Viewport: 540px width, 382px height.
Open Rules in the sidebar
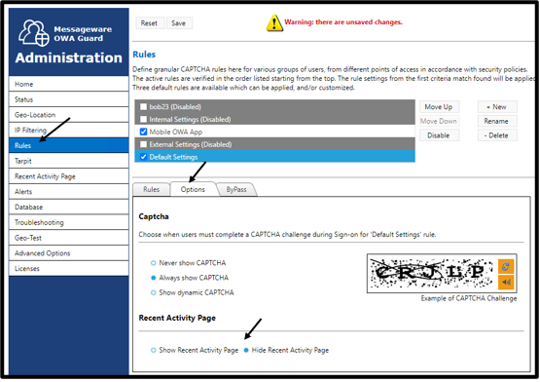tap(68, 145)
